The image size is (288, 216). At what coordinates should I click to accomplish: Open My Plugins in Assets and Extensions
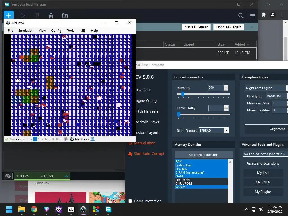[263, 192]
